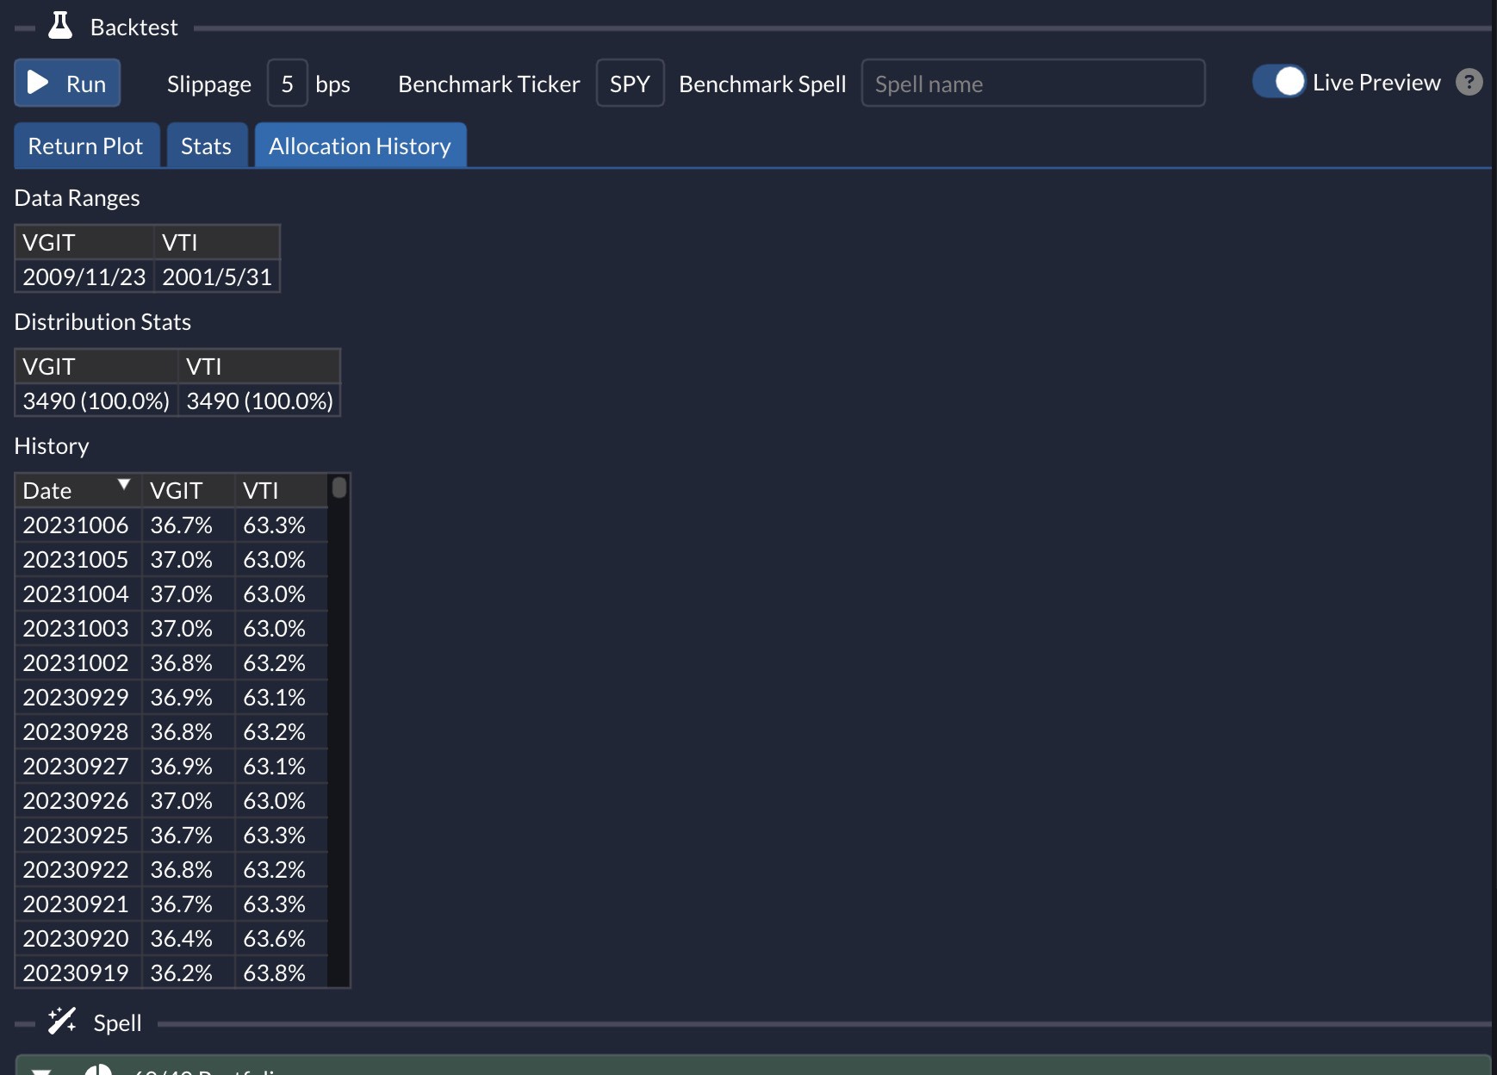Click the Slippage bps input field
Image resolution: width=1497 pixels, height=1075 pixels.
tap(287, 84)
